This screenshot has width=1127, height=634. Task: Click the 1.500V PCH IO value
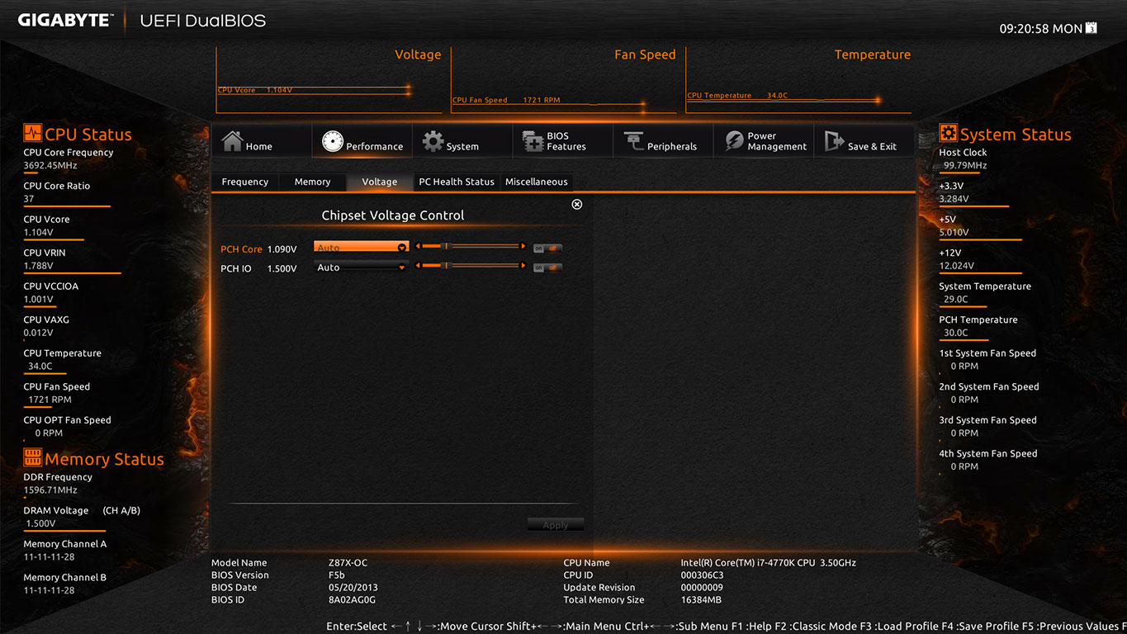pos(282,268)
